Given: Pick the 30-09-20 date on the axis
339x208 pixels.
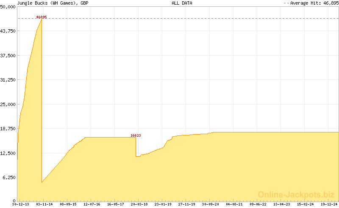Looking at the screenshot, I should (211, 204).
